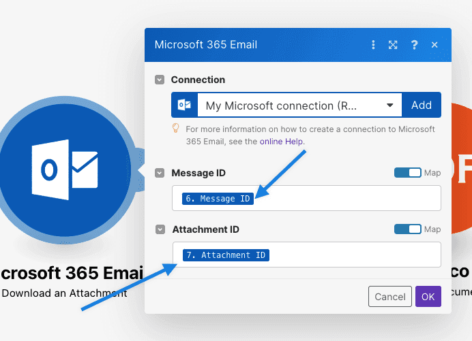Cancel the module configuration
The width and height of the screenshot is (472, 341).
[390, 297]
